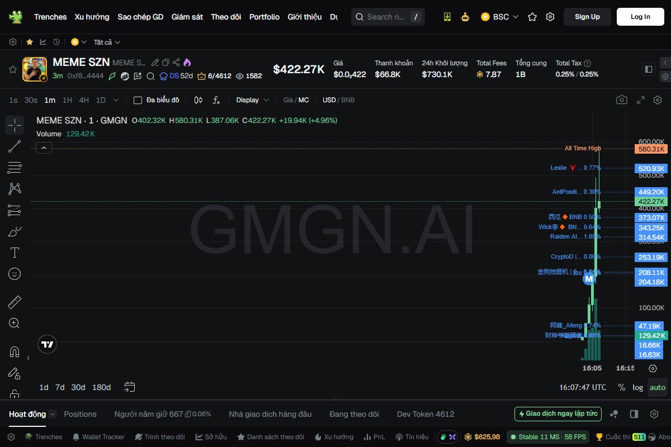
Task: Open the BSC network dropdown
Action: [499, 17]
